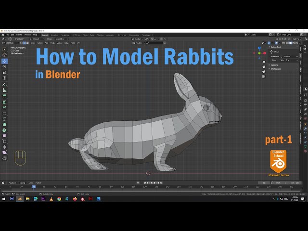Activate the Move tool in left toolbar

[4, 61]
